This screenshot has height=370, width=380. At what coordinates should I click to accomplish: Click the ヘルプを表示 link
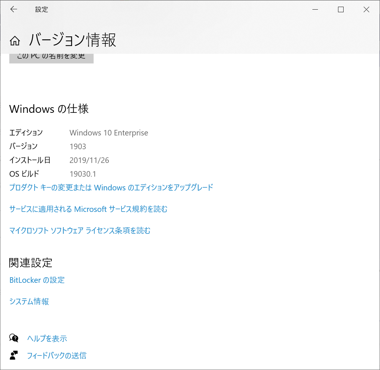47,338
